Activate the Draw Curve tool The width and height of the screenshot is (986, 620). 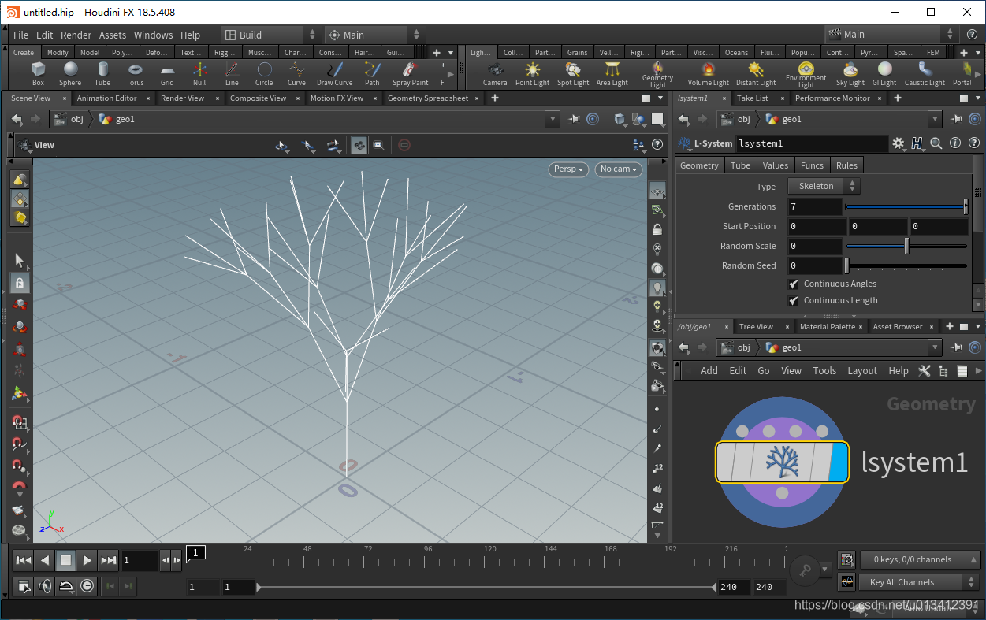[335, 74]
